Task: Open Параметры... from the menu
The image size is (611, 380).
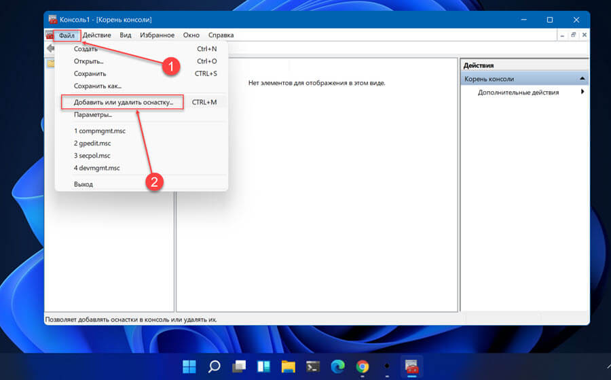Action: pyautogui.click(x=141, y=115)
